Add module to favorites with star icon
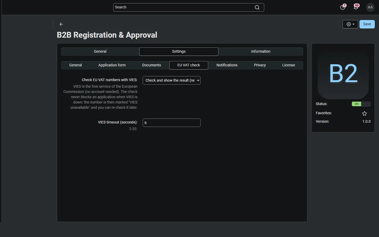The width and height of the screenshot is (379, 237). [x=365, y=113]
